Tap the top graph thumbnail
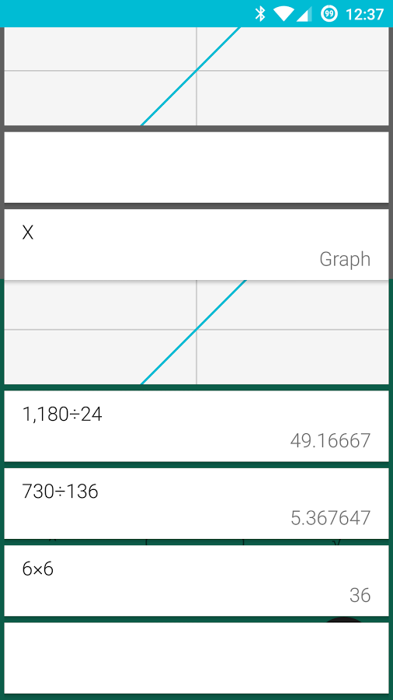Viewport: 393px width, 700px height. click(x=196, y=76)
